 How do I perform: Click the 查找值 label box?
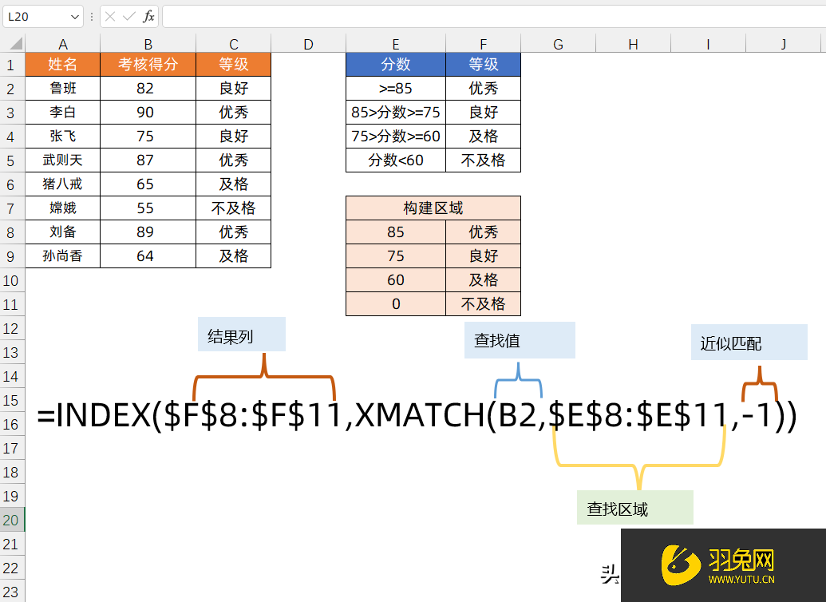point(519,340)
